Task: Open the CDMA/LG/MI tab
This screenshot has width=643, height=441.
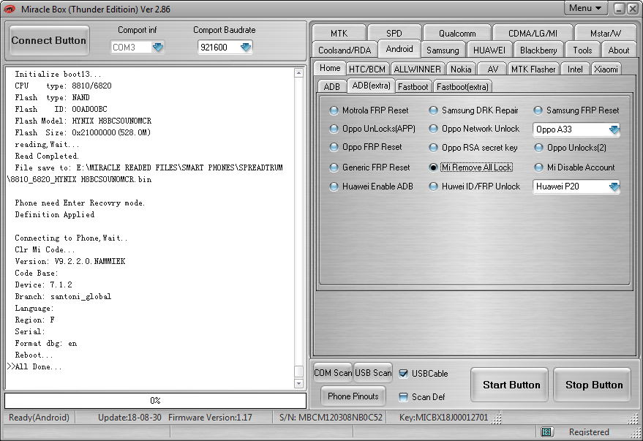Action: click(x=533, y=33)
